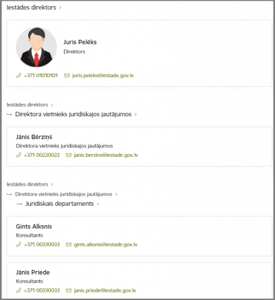Open email link gints.alksnis@iestade.gov.lv
Screen dimensions: 275x300
[x=106, y=244]
